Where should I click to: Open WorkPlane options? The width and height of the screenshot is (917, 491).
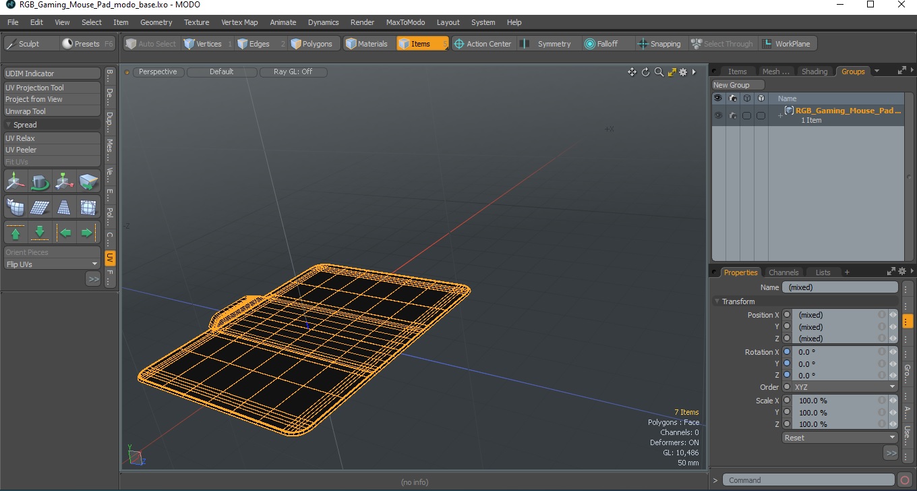[788, 44]
